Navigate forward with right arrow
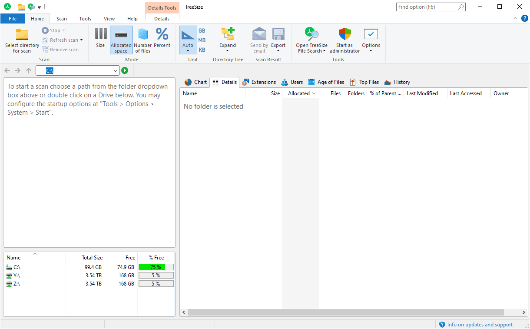 18,70
